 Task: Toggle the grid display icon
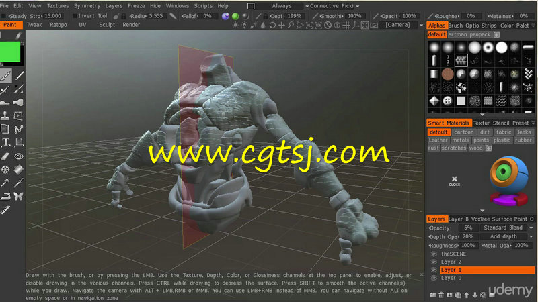pos(346,25)
